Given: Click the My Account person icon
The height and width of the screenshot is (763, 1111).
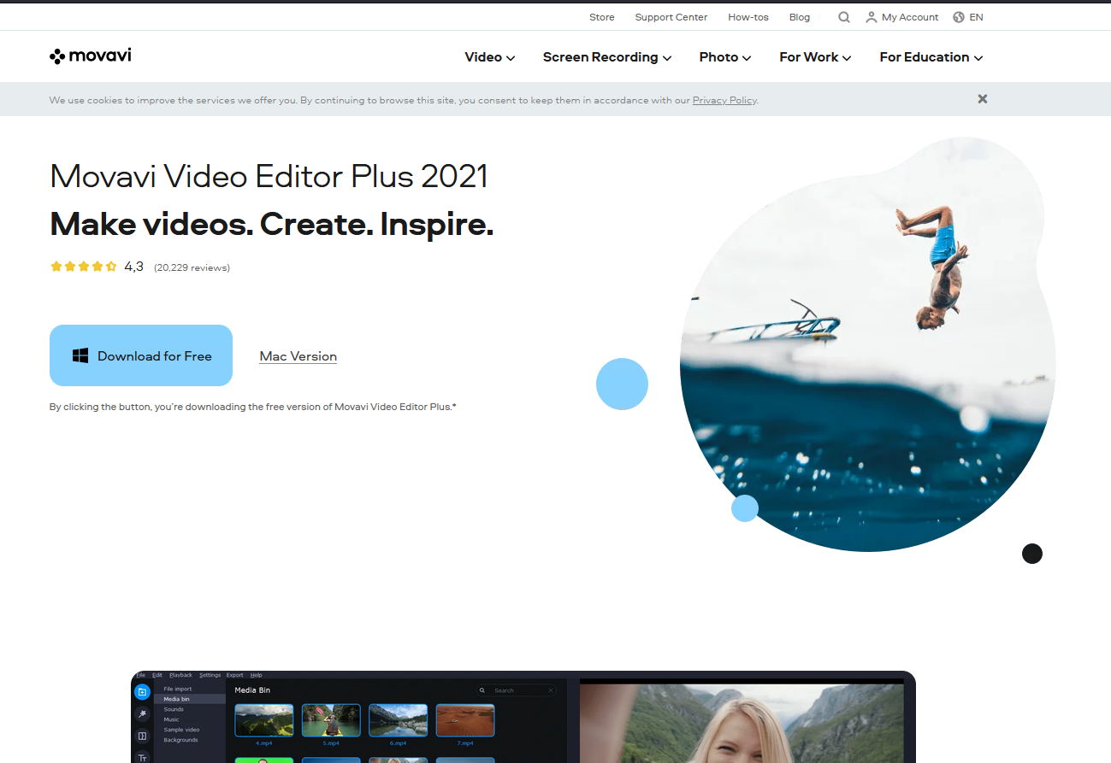Looking at the screenshot, I should pyautogui.click(x=871, y=17).
